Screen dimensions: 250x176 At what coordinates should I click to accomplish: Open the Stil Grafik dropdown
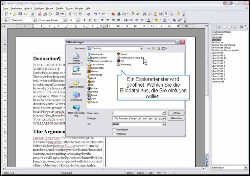point(164,124)
